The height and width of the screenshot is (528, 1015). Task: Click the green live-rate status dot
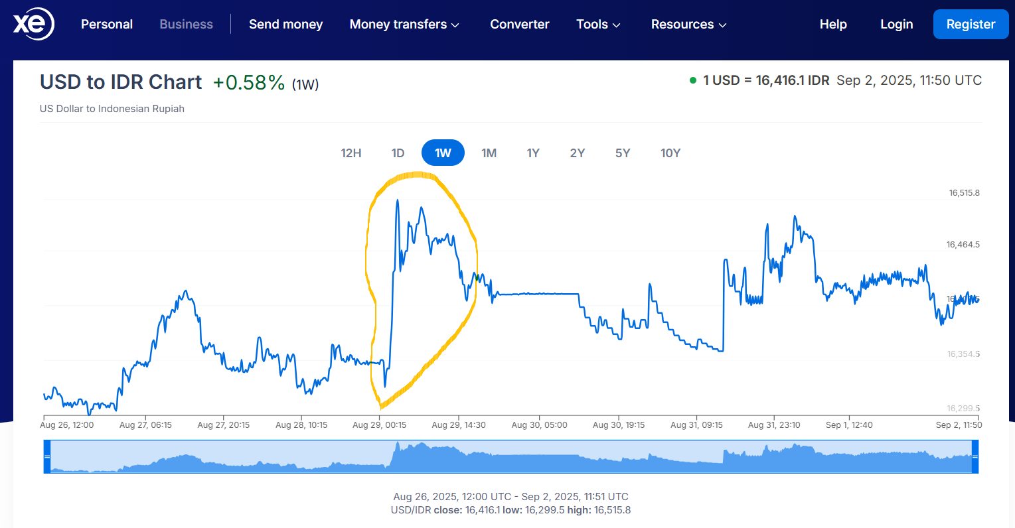pos(693,81)
